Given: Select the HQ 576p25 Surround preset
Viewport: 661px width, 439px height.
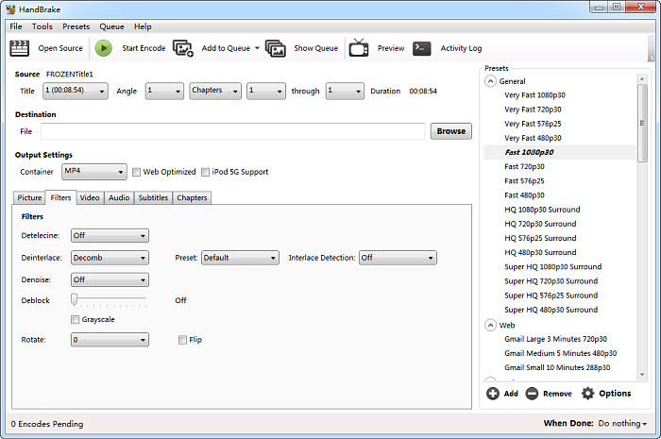Looking at the screenshot, I should (540, 239).
